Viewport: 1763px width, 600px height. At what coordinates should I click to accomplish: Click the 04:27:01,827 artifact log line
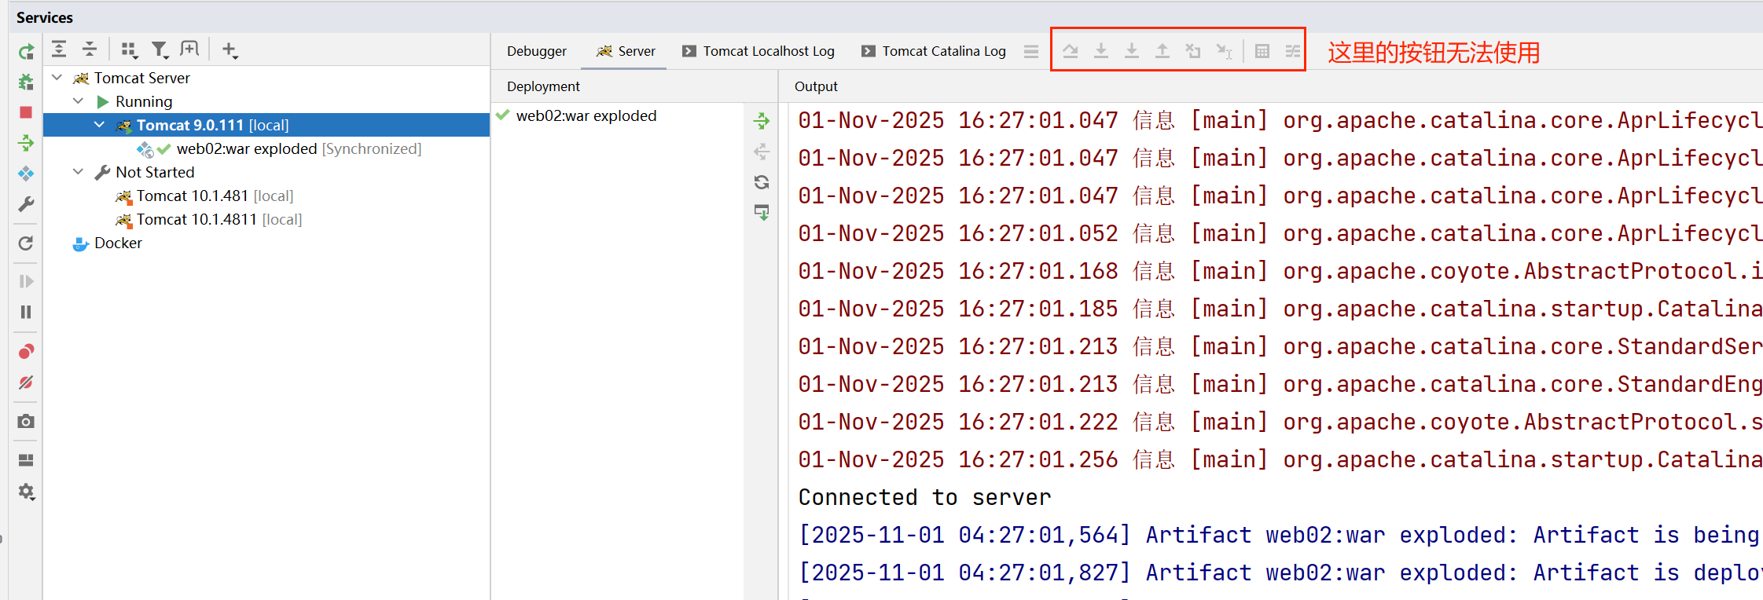(1280, 573)
